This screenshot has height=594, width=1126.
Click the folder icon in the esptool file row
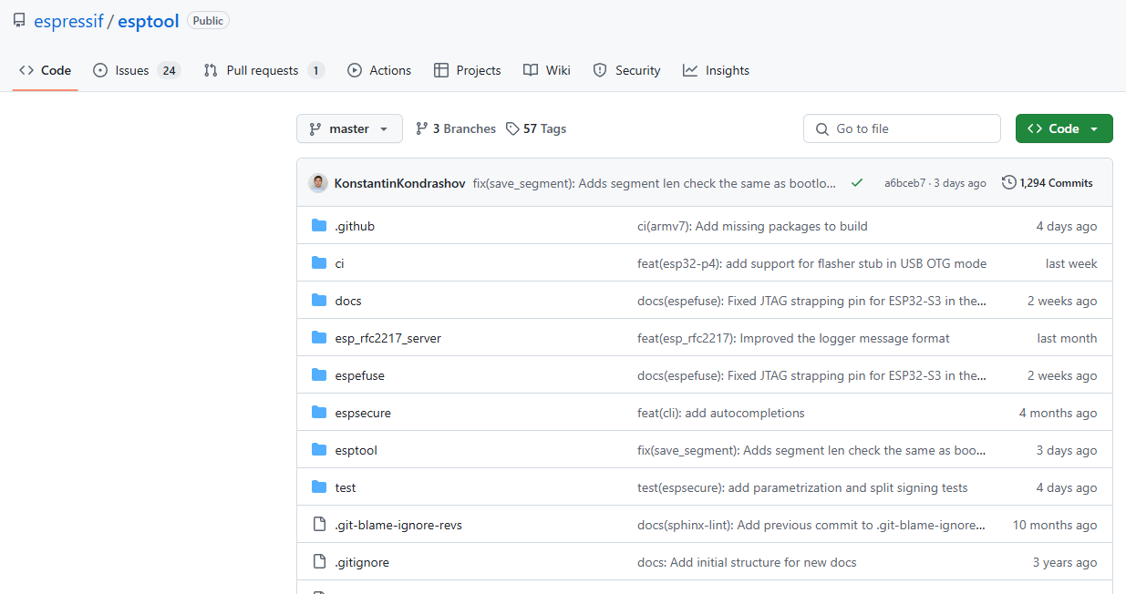click(319, 450)
